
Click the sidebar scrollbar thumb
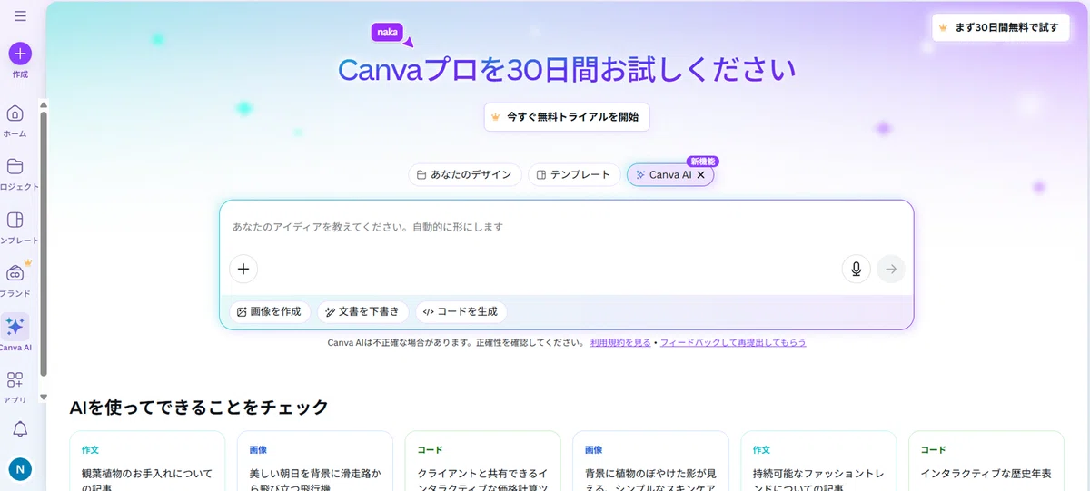(x=43, y=245)
